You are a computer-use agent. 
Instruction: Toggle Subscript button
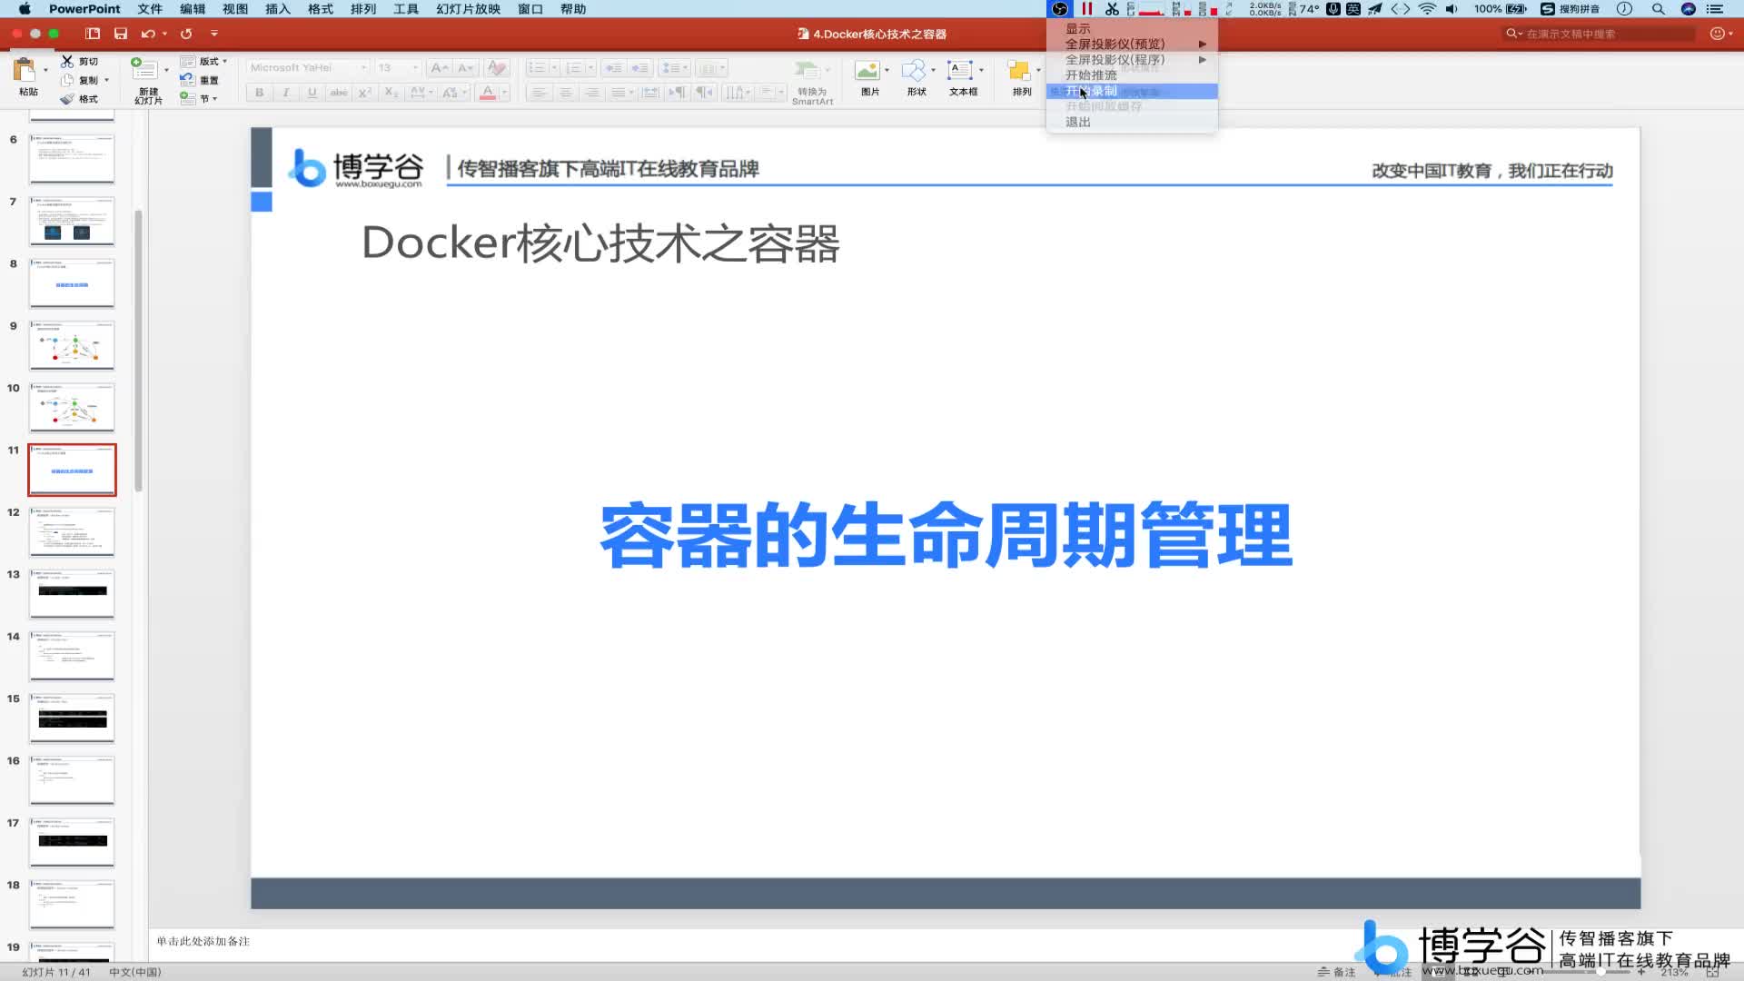pos(391,93)
